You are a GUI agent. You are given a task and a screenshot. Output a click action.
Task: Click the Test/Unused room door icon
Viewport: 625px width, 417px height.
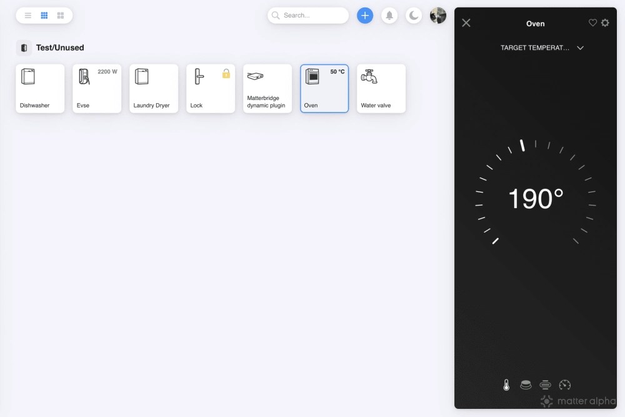point(24,48)
